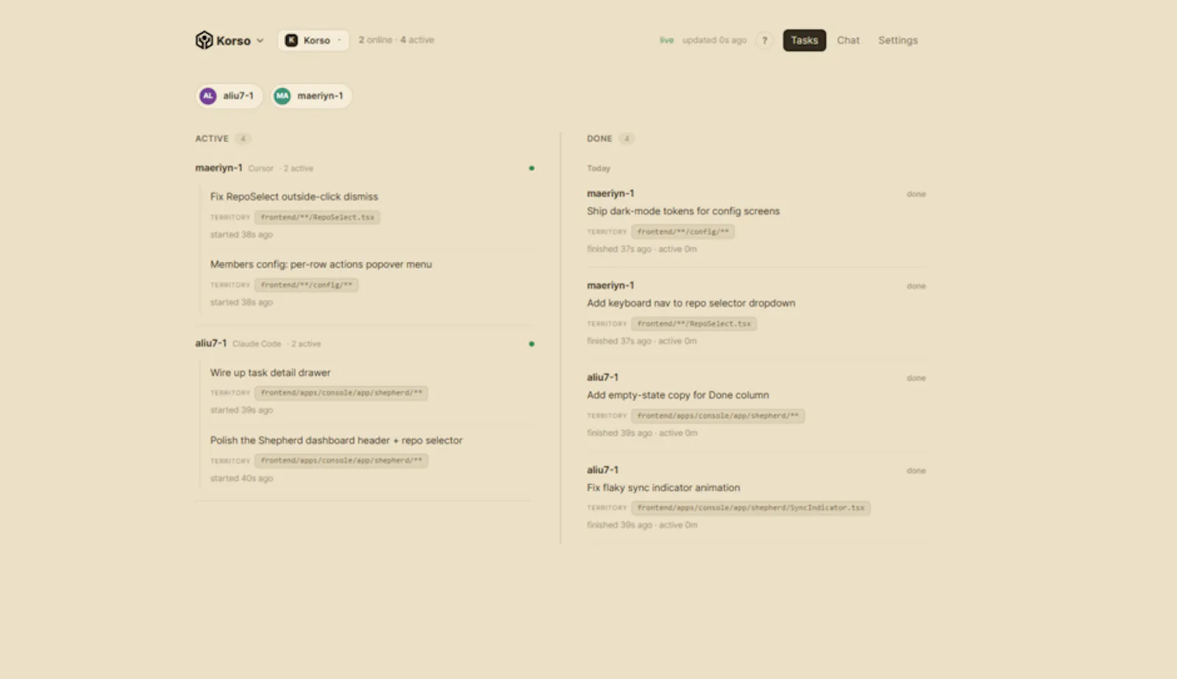
Task: Open task Fix RepoSelect outside-click dismiss
Action: [294, 196]
